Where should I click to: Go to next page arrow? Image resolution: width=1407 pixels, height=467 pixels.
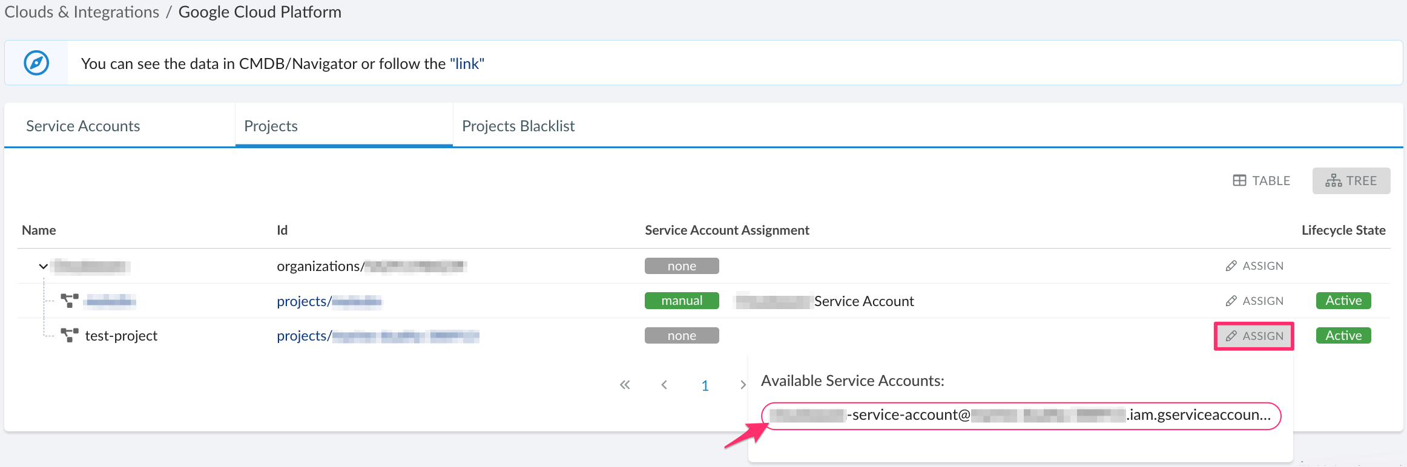(742, 385)
